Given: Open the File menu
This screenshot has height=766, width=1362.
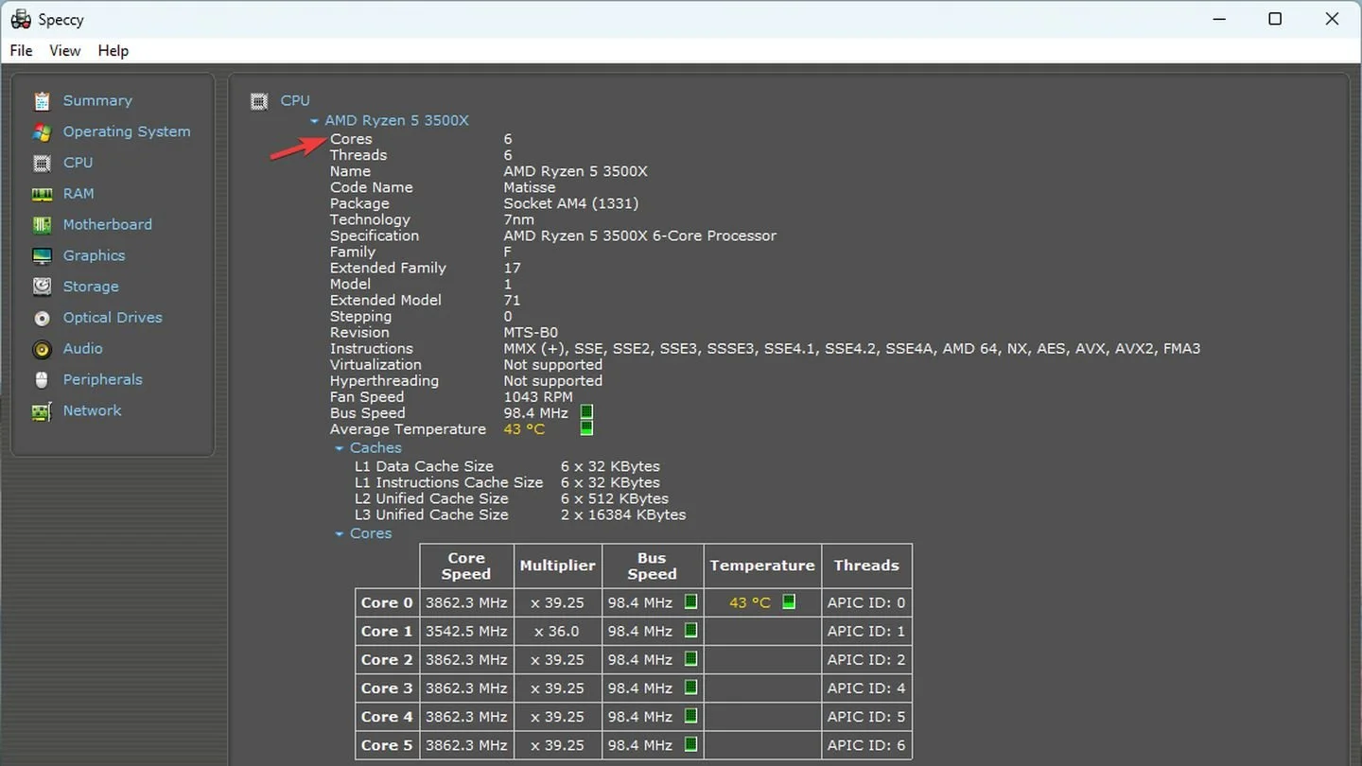Looking at the screenshot, I should coord(21,51).
